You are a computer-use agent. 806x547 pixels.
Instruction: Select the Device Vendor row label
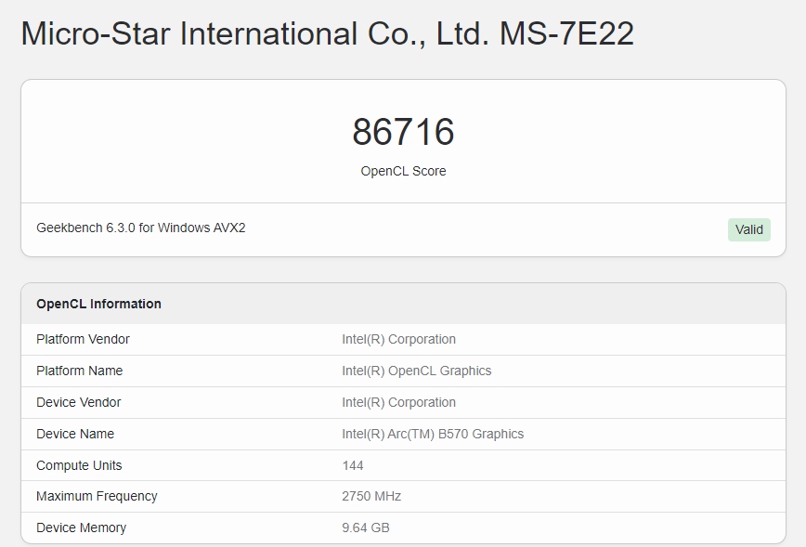coord(78,402)
